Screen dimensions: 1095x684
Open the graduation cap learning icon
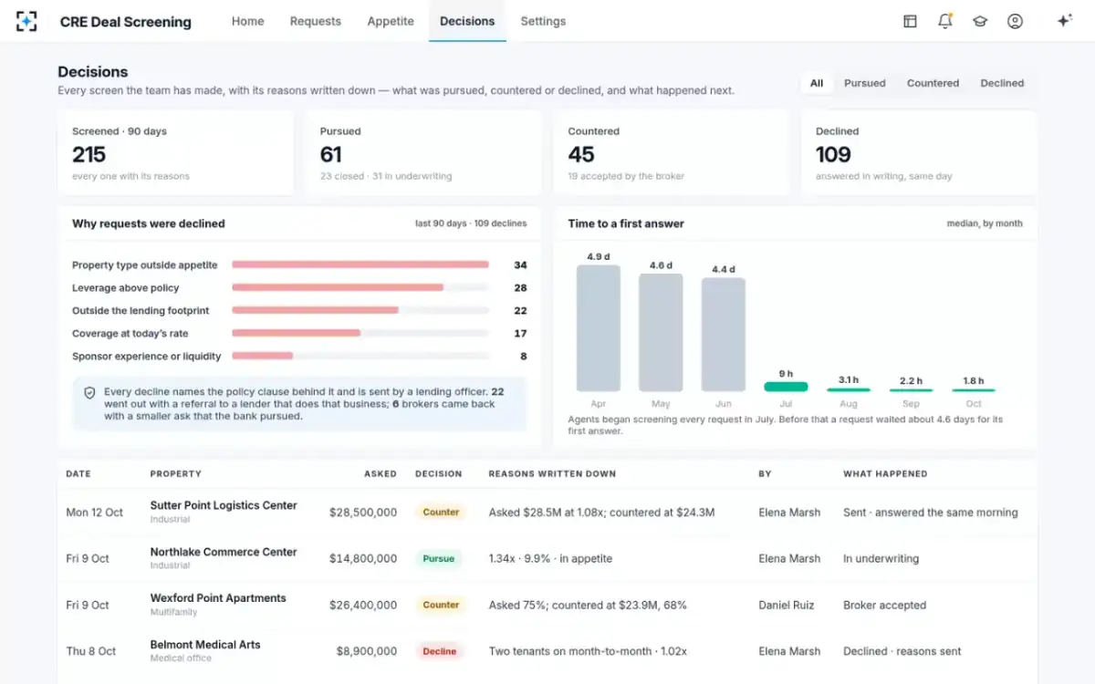coord(980,21)
